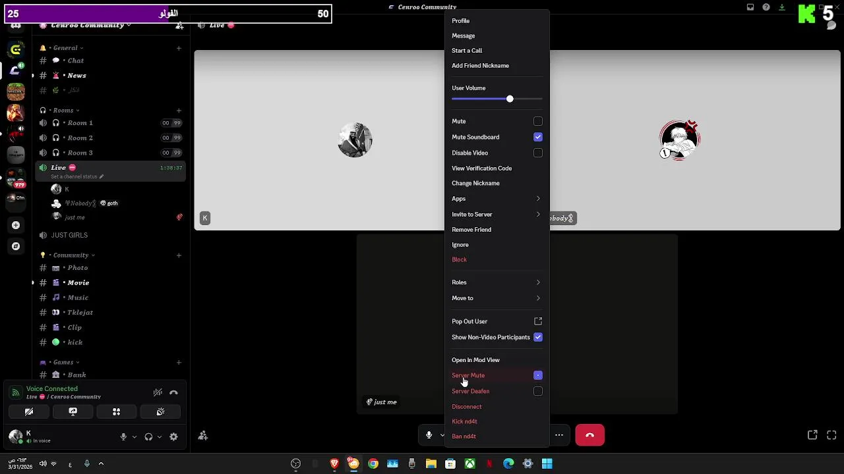Adjust the User Volume slider handle

[510, 99]
